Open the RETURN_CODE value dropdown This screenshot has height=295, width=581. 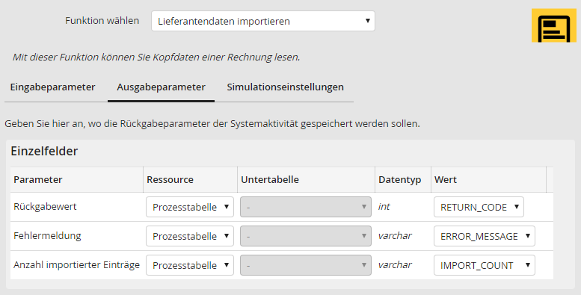[479, 207]
